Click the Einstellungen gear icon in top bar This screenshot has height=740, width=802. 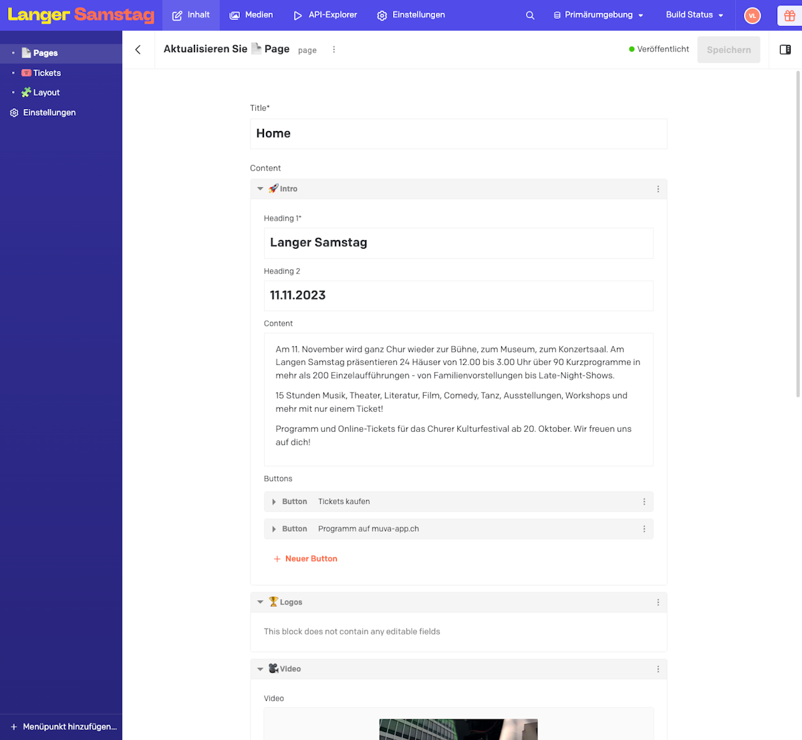click(382, 15)
